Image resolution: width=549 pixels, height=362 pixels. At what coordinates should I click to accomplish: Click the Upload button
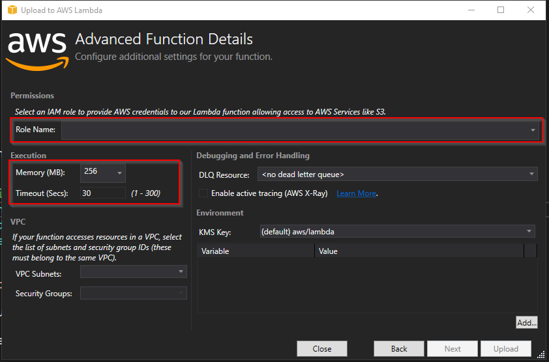506,349
